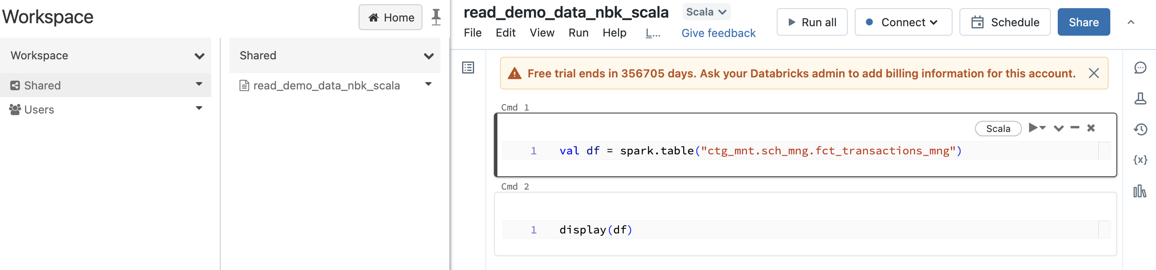Open the libraries icon in right sidebar
Image resolution: width=1156 pixels, height=270 pixels.
click(1139, 191)
